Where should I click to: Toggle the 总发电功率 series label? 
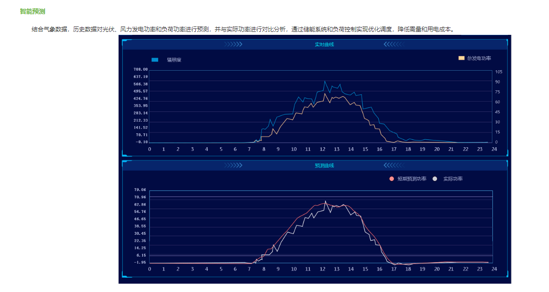pyautogui.click(x=479, y=58)
